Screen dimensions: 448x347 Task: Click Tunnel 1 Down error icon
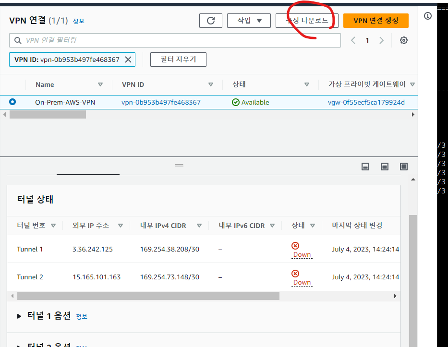pyautogui.click(x=295, y=246)
